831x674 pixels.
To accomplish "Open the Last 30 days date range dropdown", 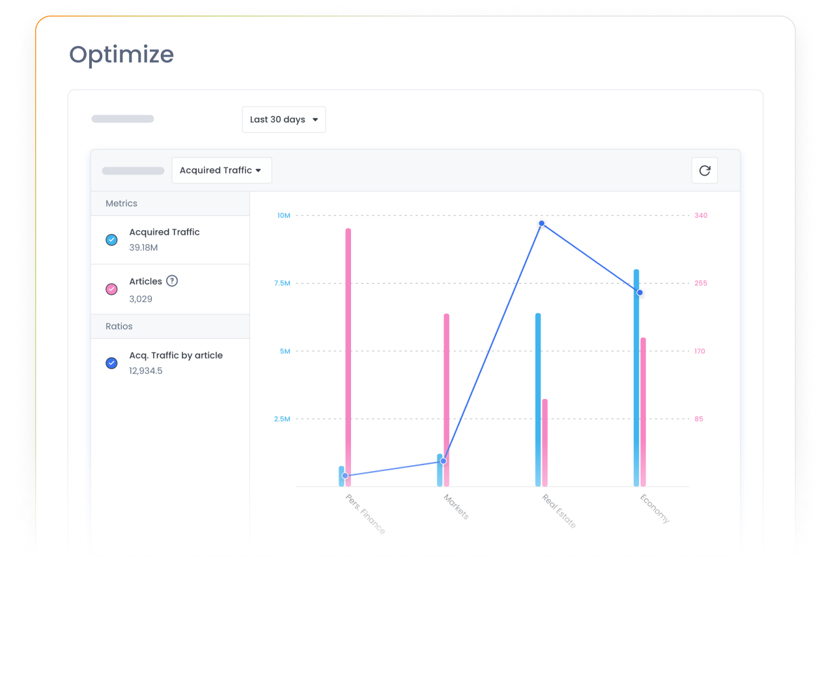I will (x=283, y=119).
